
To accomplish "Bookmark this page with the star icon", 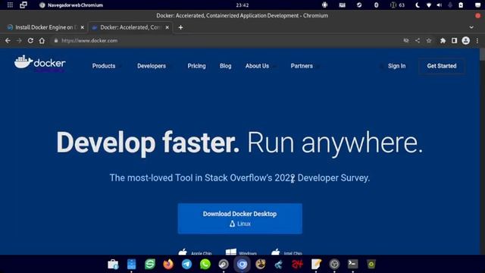I will (x=429, y=40).
